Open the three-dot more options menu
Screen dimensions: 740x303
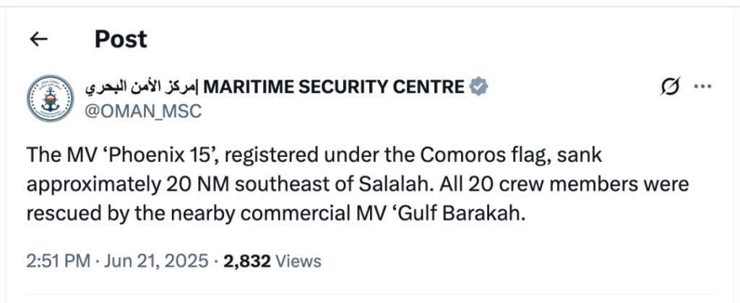702,86
